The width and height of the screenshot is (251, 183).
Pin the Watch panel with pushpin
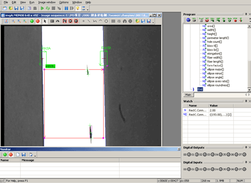coord(246,101)
